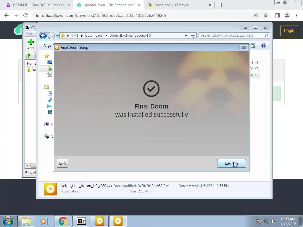Select Documents library icon in sidebar

point(50,93)
